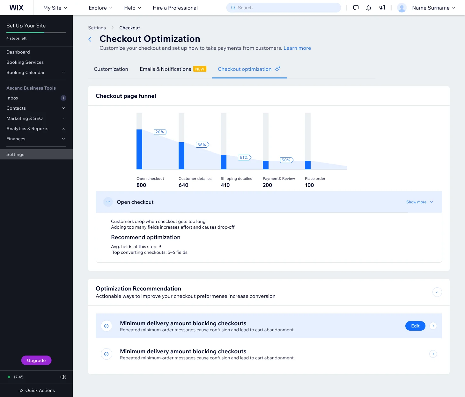Click Show more on Open checkout
Viewport: 465px width, 397px height.
[420, 202]
